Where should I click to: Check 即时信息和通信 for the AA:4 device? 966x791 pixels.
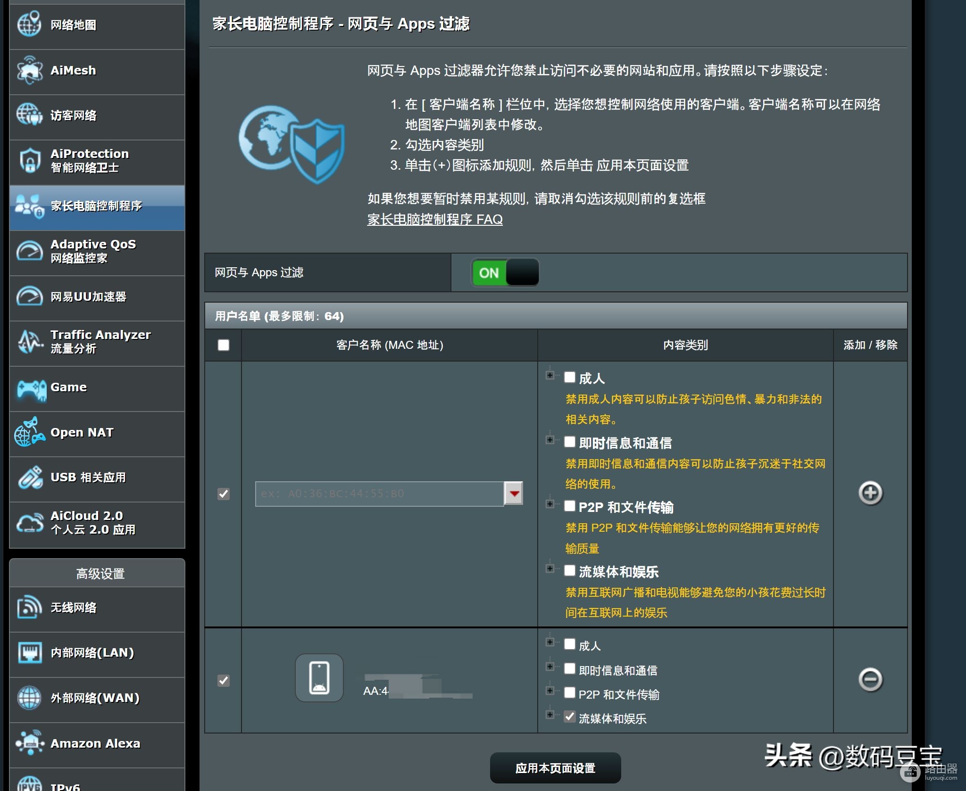(570, 668)
